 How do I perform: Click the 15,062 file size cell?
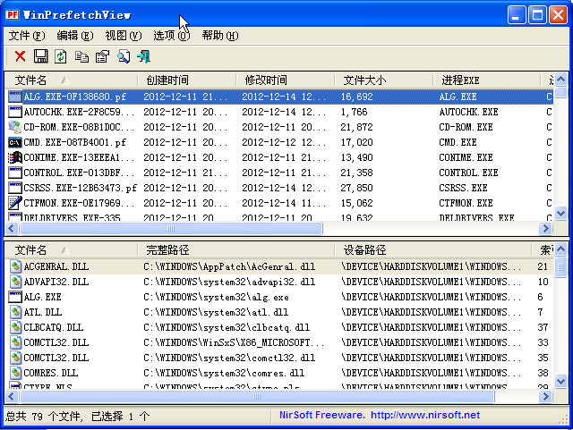(x=356, y=203)
